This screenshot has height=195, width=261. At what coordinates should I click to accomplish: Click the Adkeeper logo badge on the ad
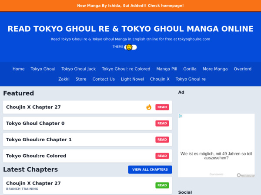[x=245, y=175]
